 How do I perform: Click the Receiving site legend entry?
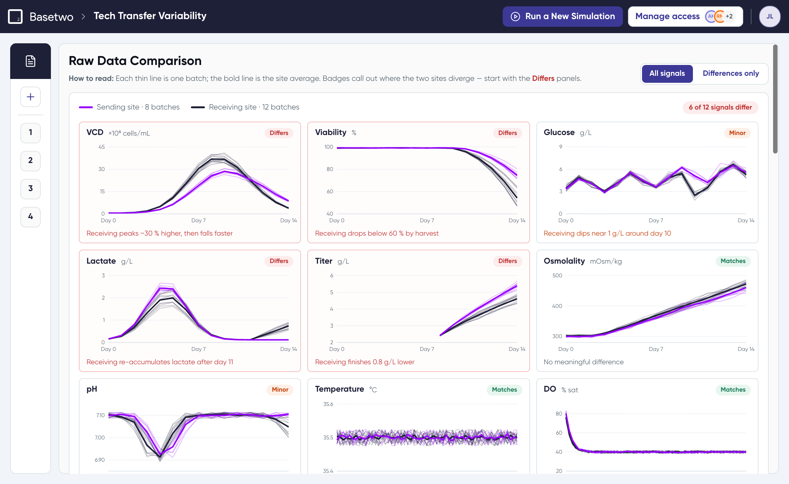[x=245, y=107]
